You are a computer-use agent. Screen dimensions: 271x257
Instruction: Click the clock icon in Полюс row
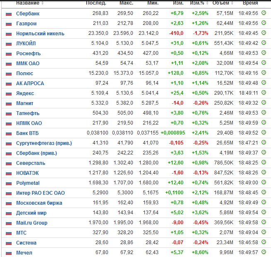264,73
